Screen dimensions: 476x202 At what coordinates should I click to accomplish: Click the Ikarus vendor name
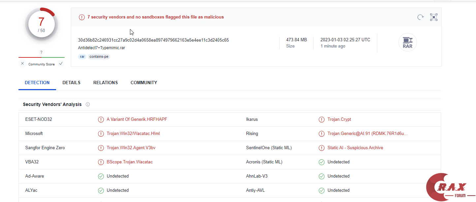click(253, 119)
